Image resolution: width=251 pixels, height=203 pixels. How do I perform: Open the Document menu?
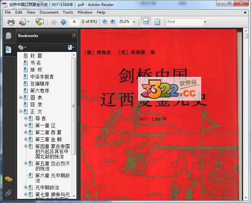pyautogui.click(x=49, y=13)
